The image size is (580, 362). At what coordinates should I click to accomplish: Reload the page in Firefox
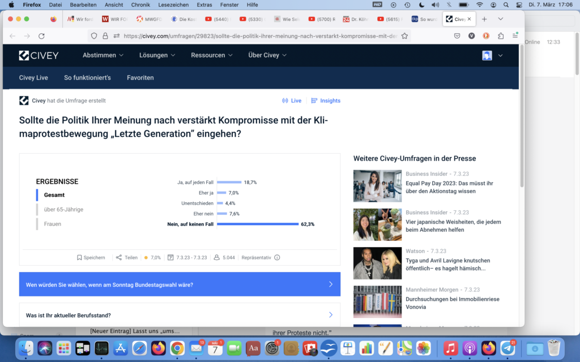pos(41,36)
